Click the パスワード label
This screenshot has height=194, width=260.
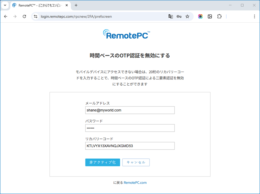(x=94, y=121)
